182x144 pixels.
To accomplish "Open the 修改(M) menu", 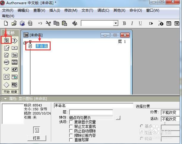I will 71,10.
